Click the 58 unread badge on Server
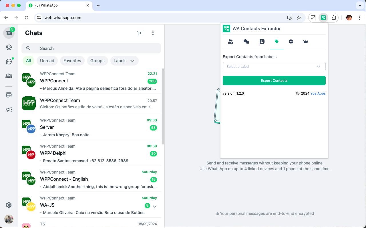Viewport: 366px width, 228px height. 153,128
